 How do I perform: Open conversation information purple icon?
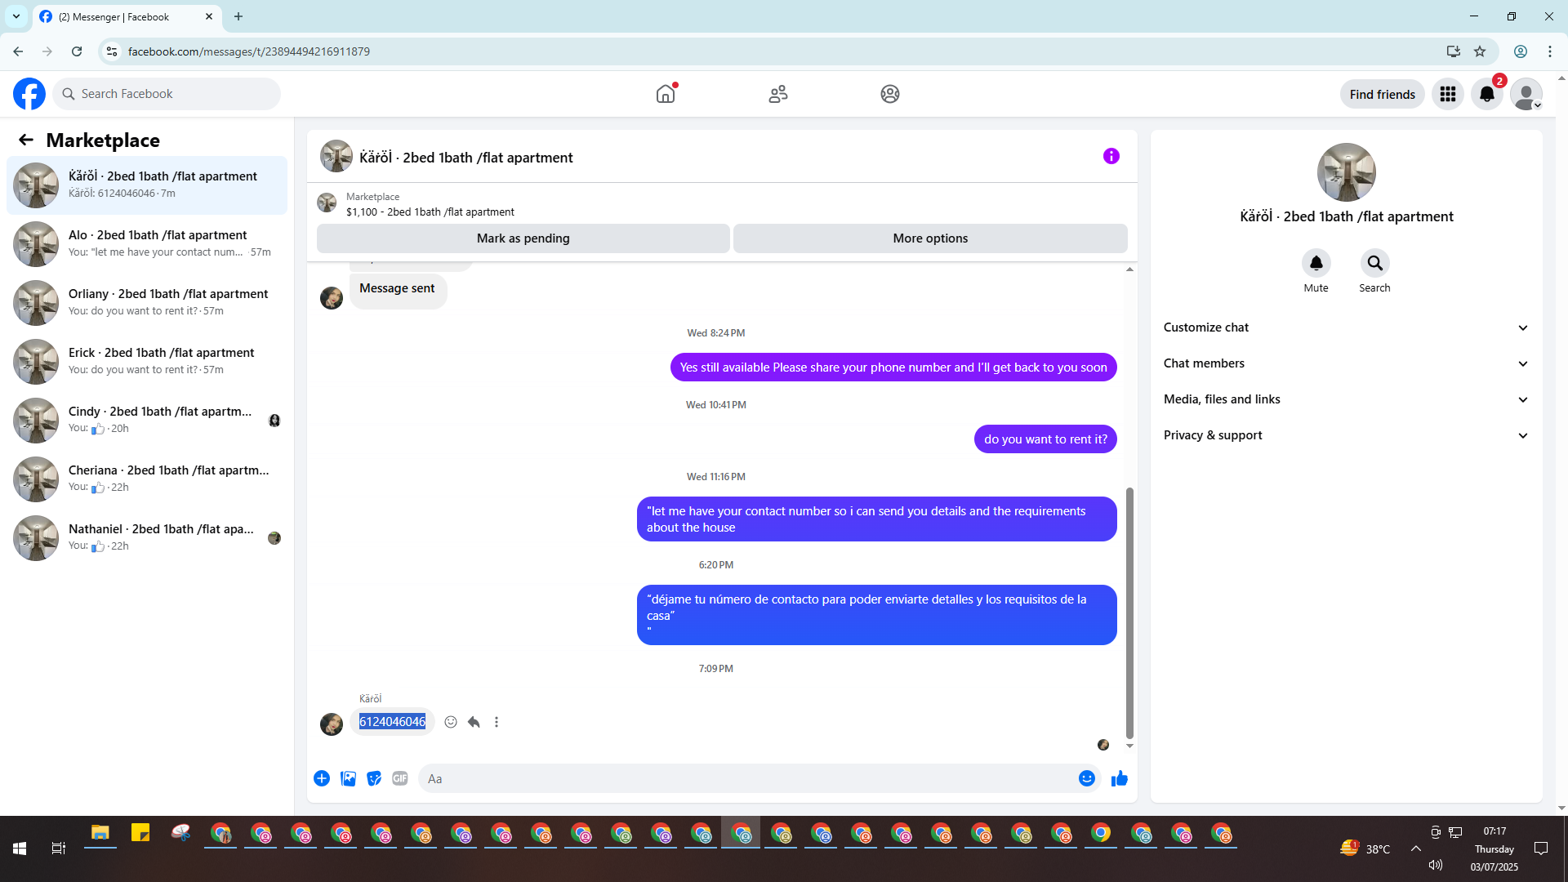[1111, 156]
